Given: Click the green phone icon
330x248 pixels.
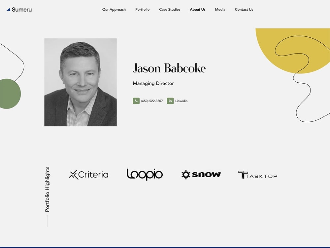Looking at the screenshot, I should tap(136, 101).
